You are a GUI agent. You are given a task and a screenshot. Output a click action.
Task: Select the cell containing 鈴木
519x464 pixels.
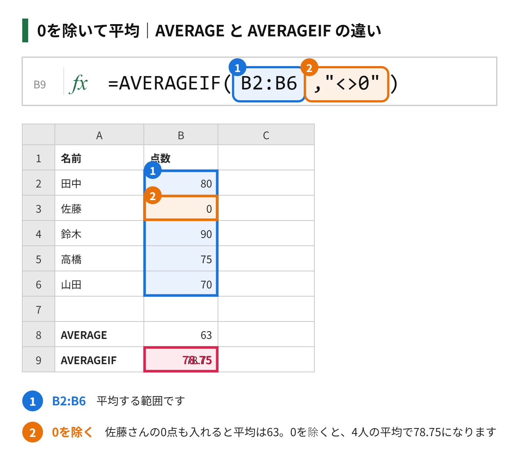(99, 233)
